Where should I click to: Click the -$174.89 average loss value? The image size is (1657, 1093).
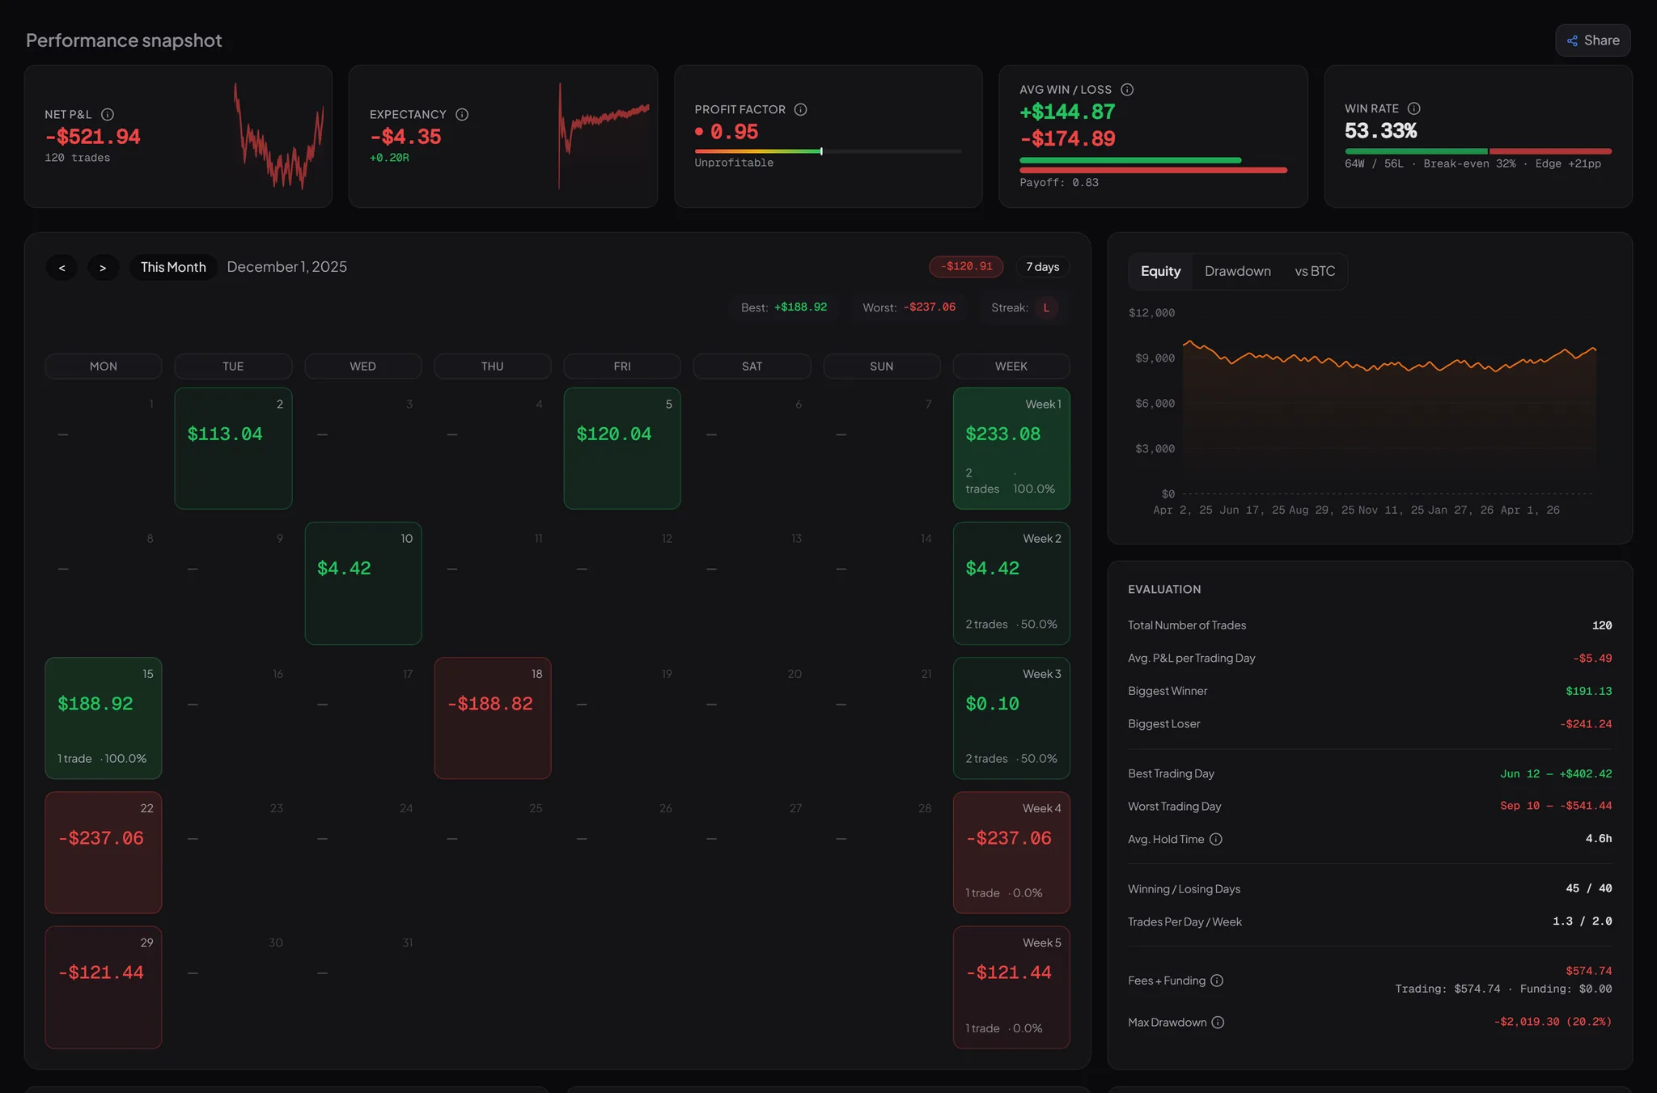click(1067, 138)
